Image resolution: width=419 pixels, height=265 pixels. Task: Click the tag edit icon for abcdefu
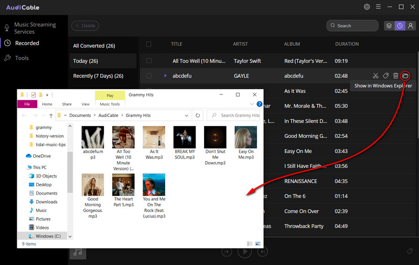tap(385, 76)
